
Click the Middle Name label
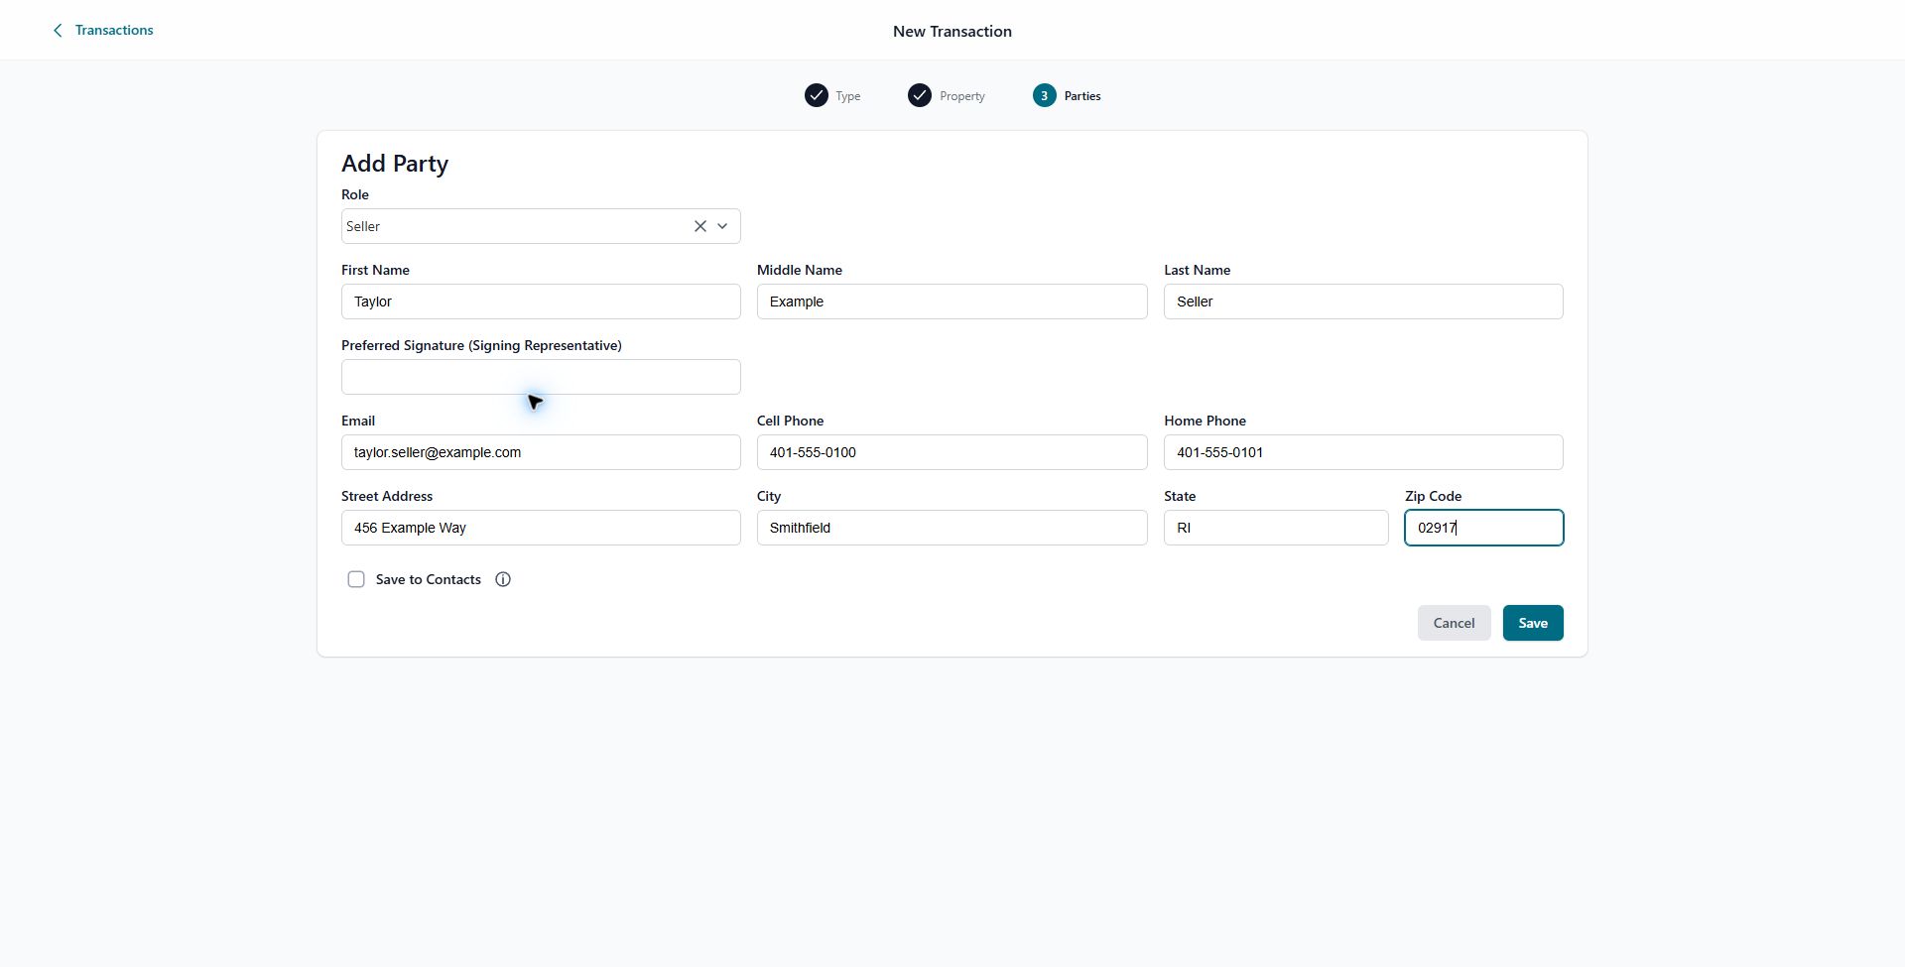pyautogui.click(x=800, y=270)
